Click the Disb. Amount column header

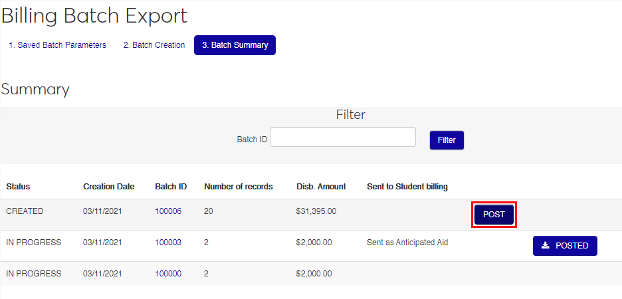(321, 187)
